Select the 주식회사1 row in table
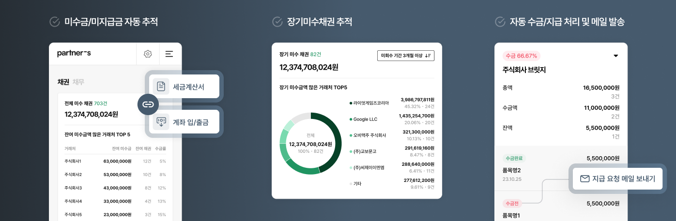676x221 pixels. pyautogui.click(x=115, y=161)
